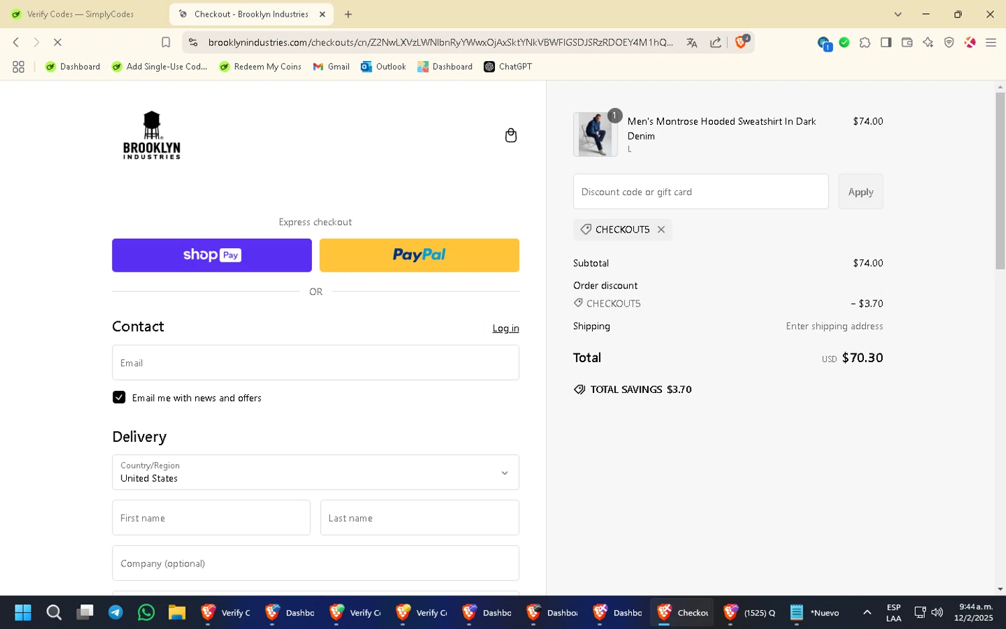This screenshot has width=1006, height=629.
Task: Remove the CHECKOUT5 discount code tag
Action: [661, 229]
